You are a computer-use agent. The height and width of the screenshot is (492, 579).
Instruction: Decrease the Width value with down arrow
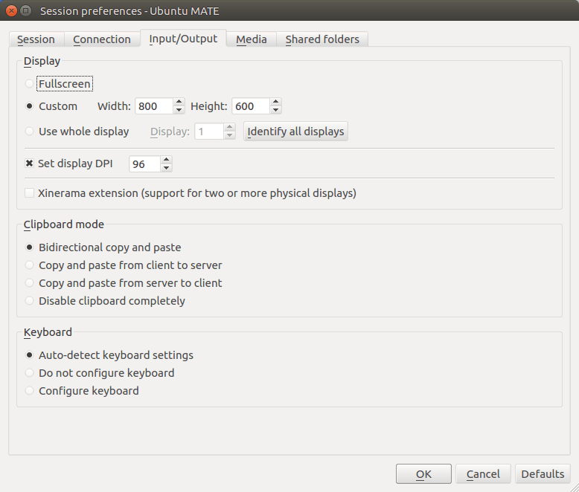pyautogui.click(x=179, y=110)
